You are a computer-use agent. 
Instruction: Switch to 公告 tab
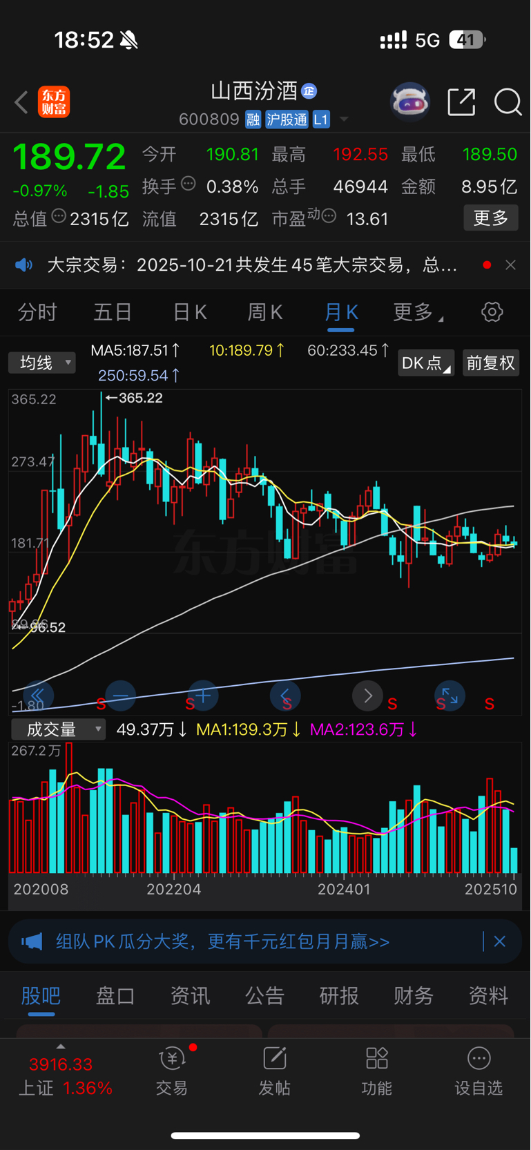point(264,995)
